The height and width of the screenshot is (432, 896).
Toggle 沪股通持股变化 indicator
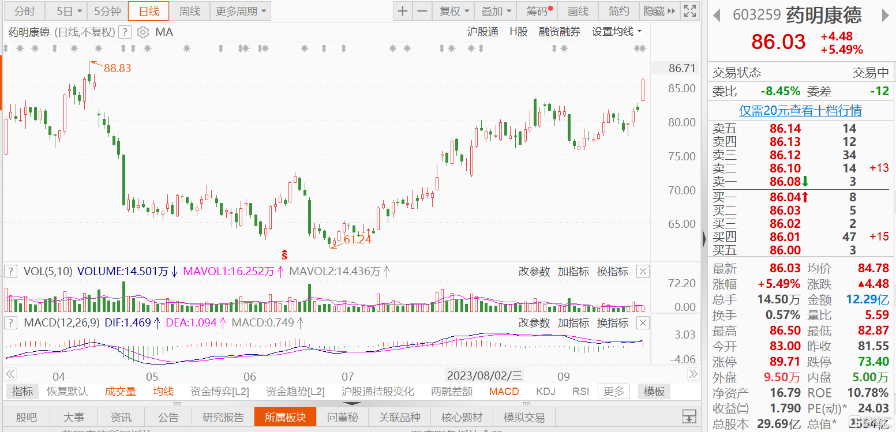pyautogui.click(x=378, y=392)
